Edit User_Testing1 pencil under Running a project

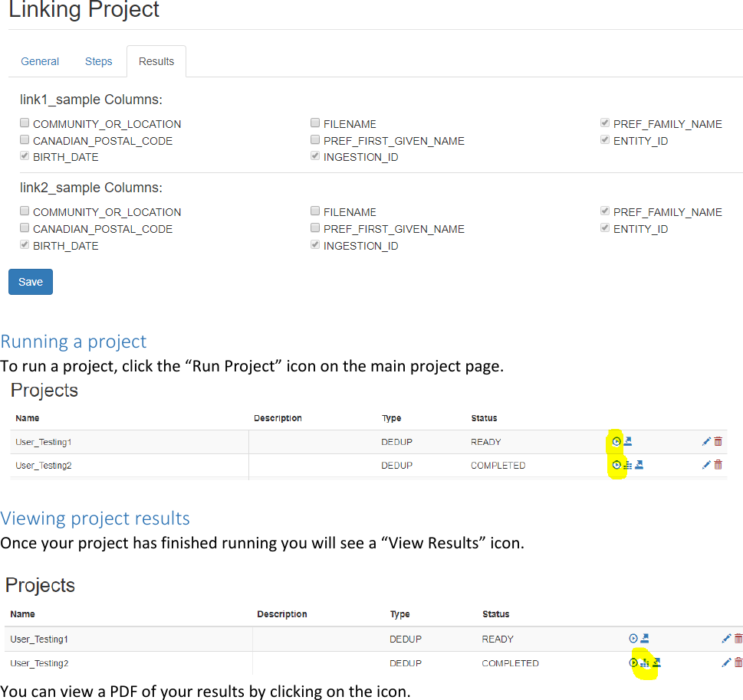[x=706, y=442]
